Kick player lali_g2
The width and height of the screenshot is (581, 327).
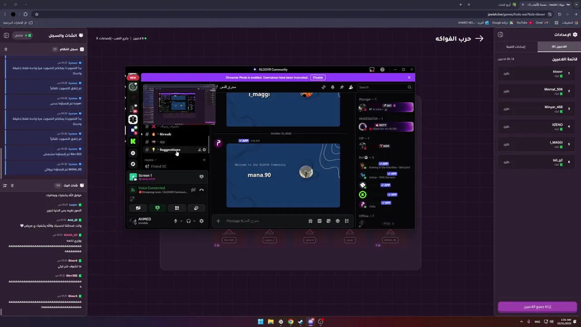click(x=506, y=162)
